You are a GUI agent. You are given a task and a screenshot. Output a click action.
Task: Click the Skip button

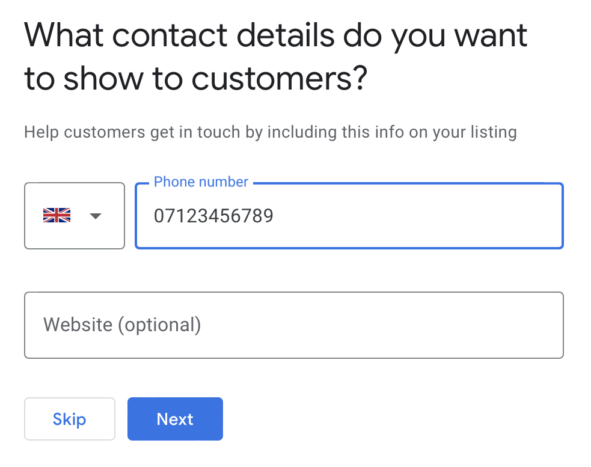(x=70, y=419)
